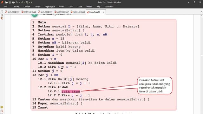Open the Forms ribbon tab
The image size is (203, 114).
pos(62,7)
